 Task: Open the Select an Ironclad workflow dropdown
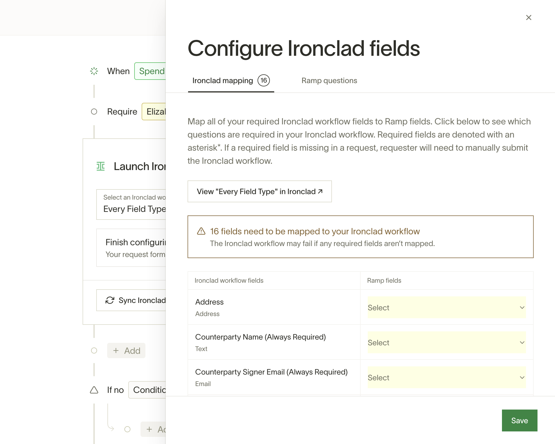pyautogui.click(x=131, y=204)
